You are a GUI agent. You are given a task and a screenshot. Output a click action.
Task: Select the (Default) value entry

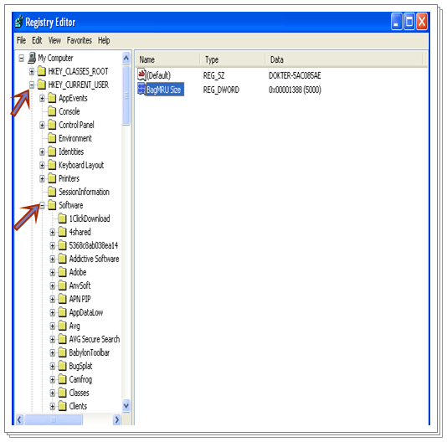click(158, 75)
